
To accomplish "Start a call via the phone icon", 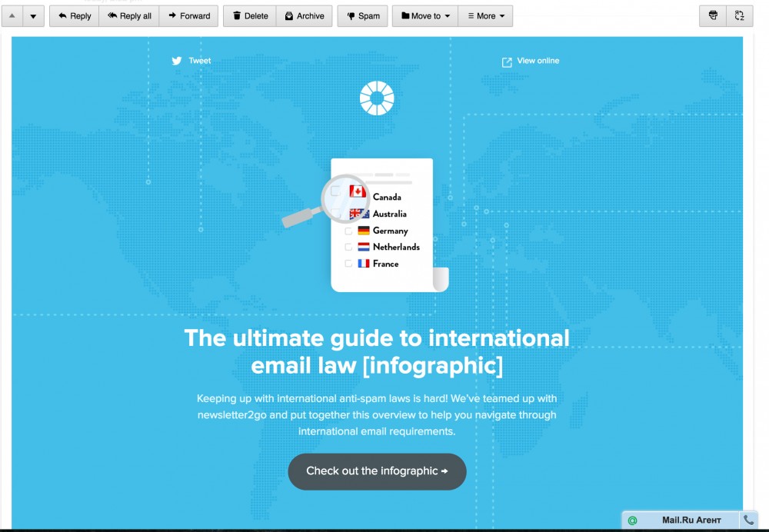I will click(x=749, y=520).
